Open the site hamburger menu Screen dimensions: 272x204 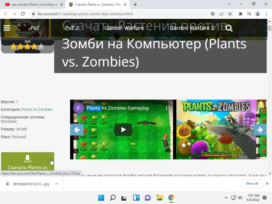click(7, 28)
